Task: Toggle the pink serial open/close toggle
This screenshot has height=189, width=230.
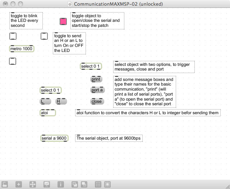Action: [x=63, y=21]
